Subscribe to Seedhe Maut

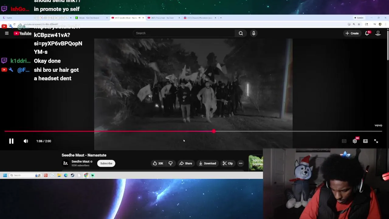(x=106, y=163)
